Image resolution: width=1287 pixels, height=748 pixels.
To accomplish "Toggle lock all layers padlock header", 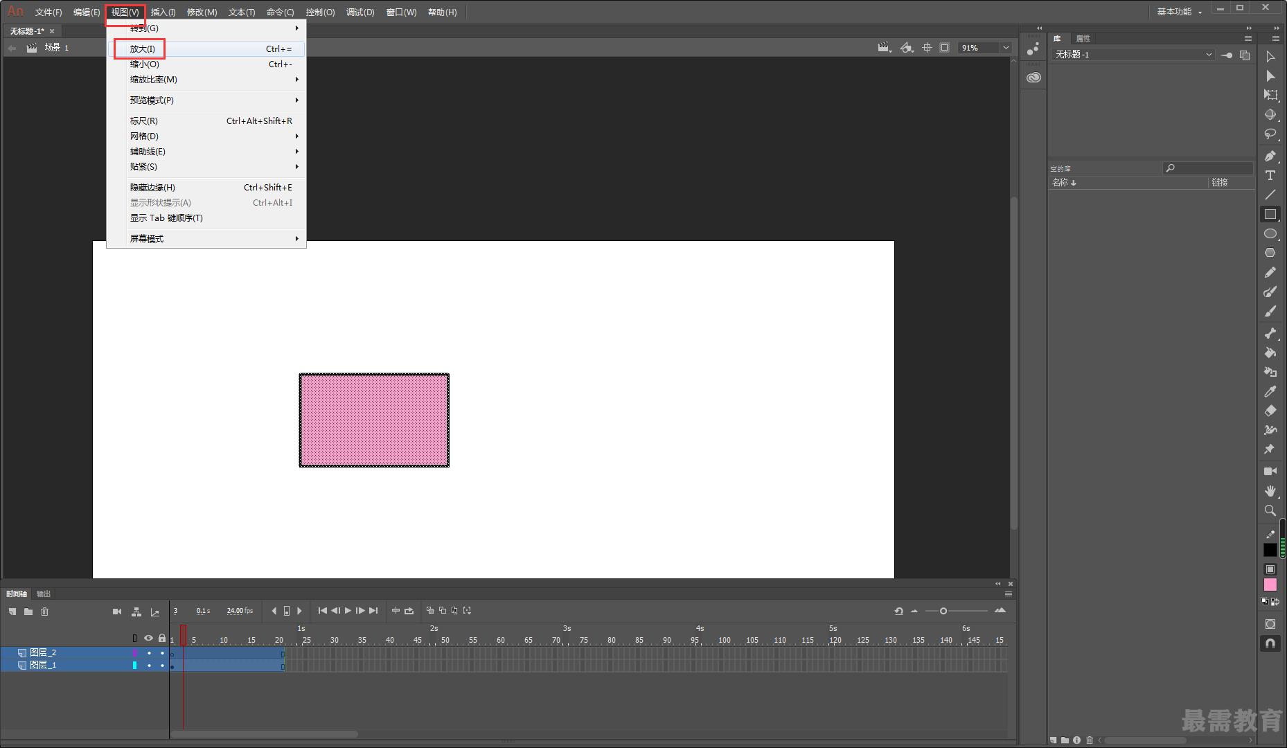I will pos(162,638).
